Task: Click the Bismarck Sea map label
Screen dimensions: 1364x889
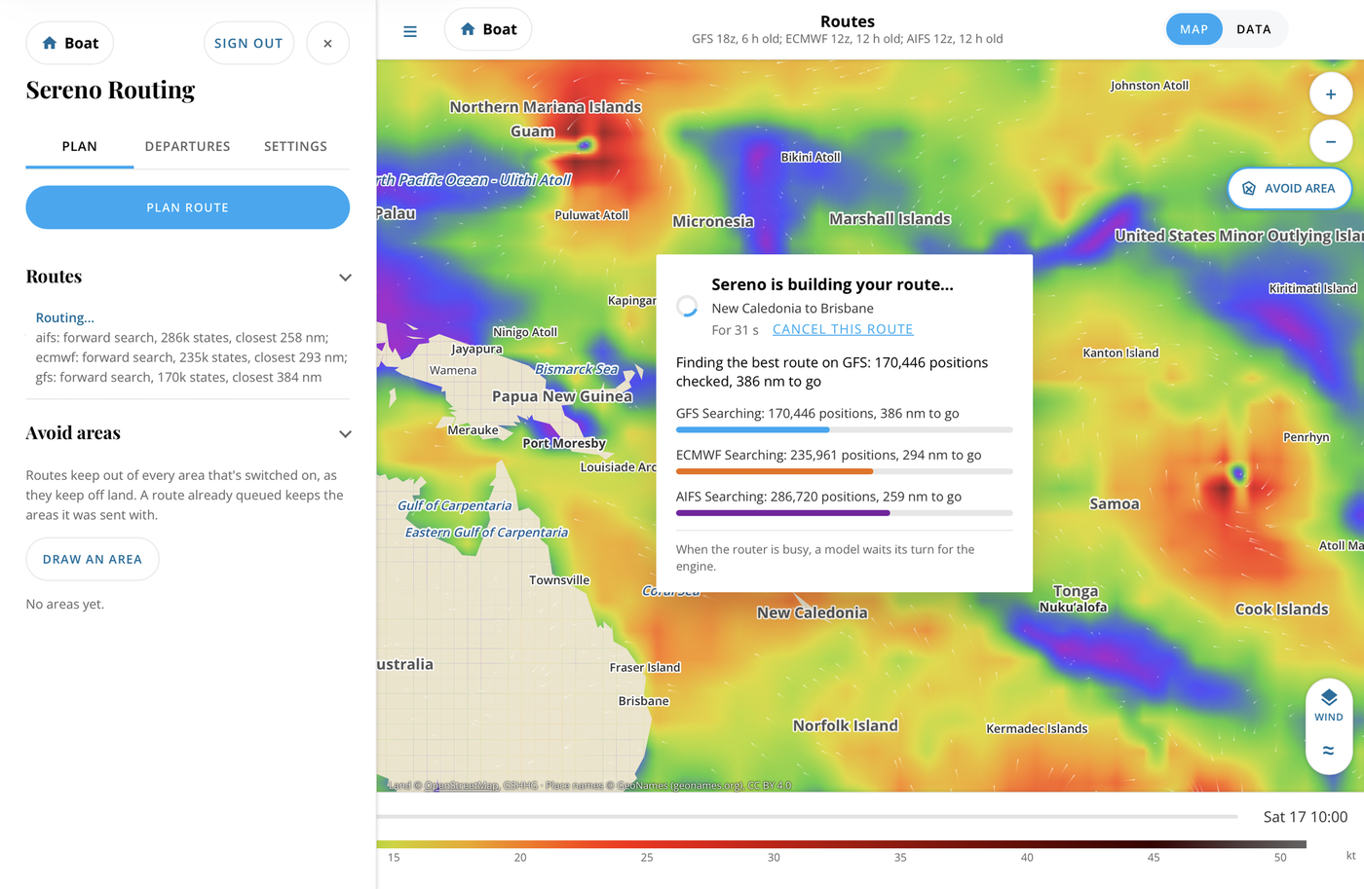Action: [577, 369]
